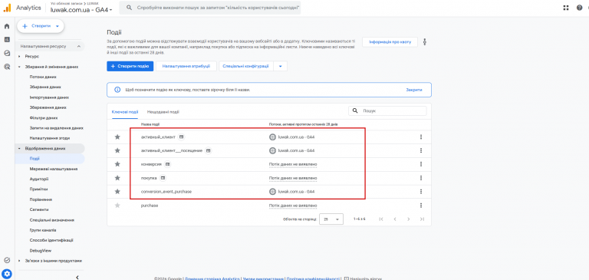Open Фільтри даних in sidebar
Screen dimensions: 589x280
pyautogui.click(x=44, y=117)
